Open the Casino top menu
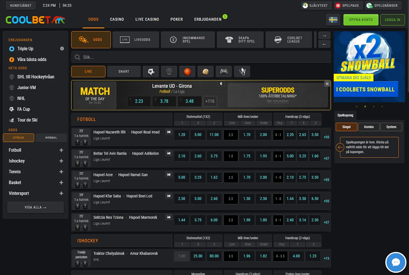 pos(117,19)
